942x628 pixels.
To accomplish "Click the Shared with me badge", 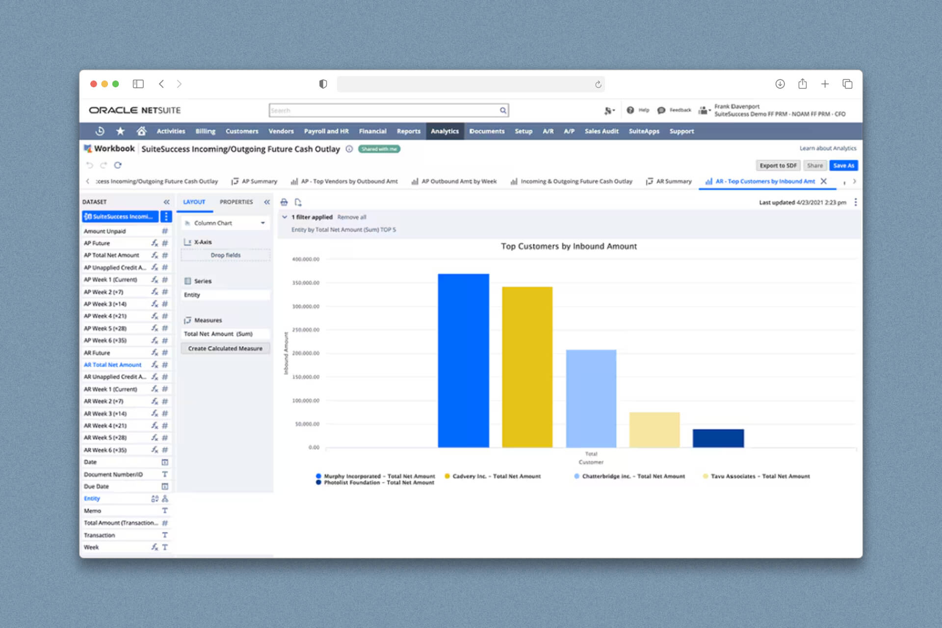I will click(x=379, y=149).
